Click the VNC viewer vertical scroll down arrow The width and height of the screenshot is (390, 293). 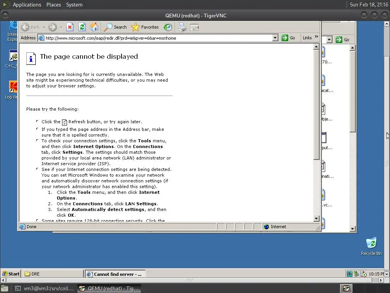point(387,274)
